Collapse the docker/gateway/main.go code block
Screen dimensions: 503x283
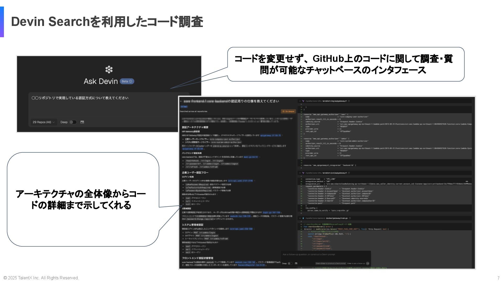300,218
